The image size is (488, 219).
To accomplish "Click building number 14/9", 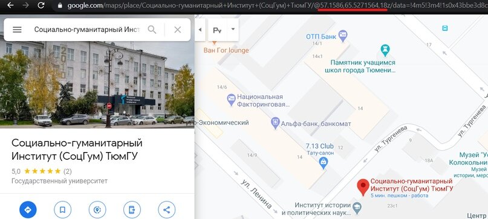I will [x=252, y=155].
